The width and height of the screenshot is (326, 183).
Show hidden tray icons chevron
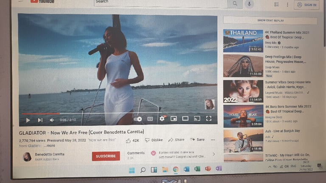(270, 166)
